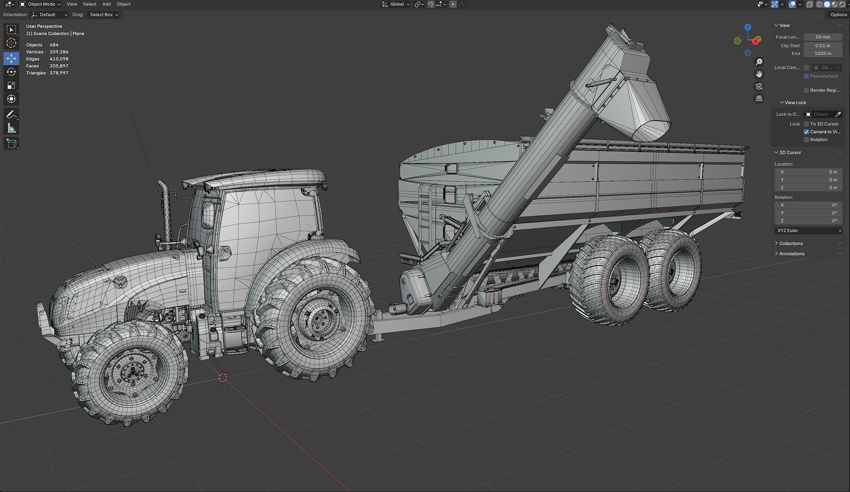Activate the 3D Cursor tool

coord(11,43)
